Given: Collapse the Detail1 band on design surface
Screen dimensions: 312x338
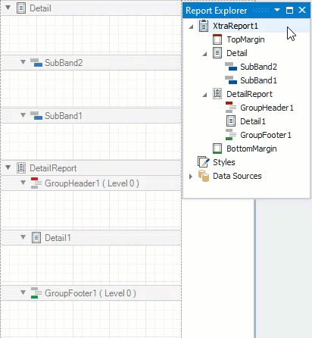Looking at the screenshot, I should tap(23, 237).
